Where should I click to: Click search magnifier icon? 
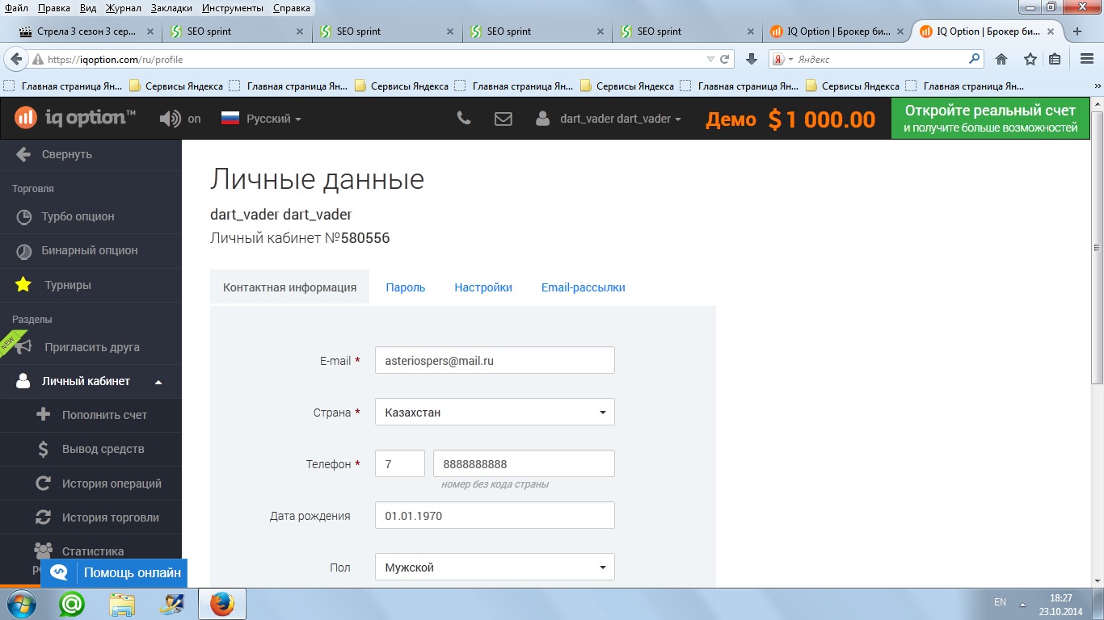pos(975,59)
